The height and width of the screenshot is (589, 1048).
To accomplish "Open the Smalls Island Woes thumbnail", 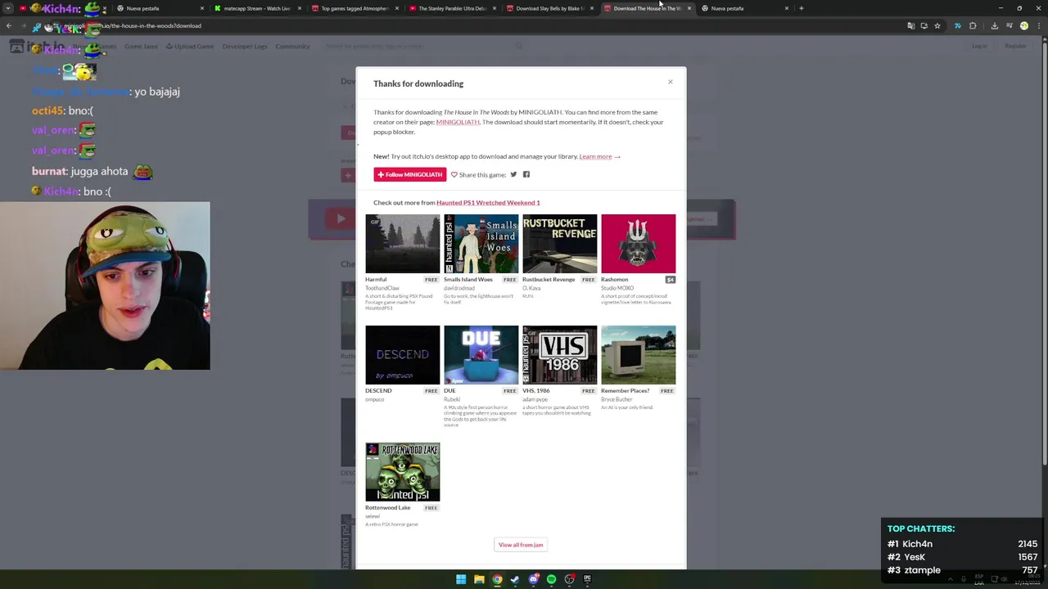I will [481, 244].
